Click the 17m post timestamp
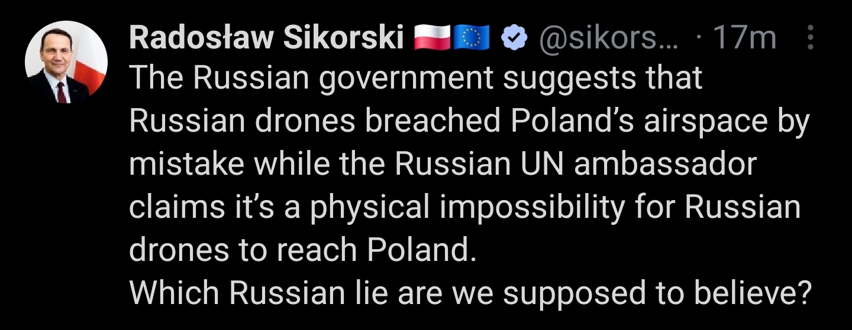The width and height of the screenshot is (852, 330). click(745, 39)
